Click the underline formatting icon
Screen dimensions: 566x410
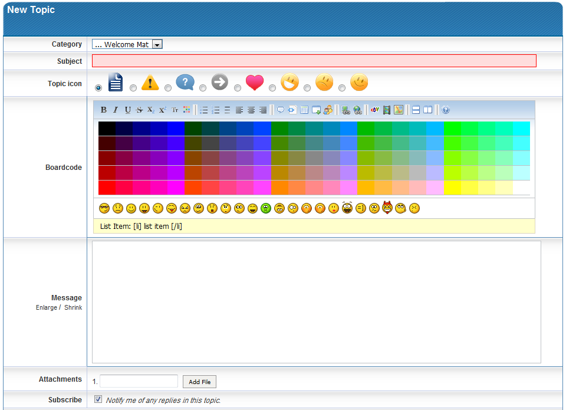127,110
